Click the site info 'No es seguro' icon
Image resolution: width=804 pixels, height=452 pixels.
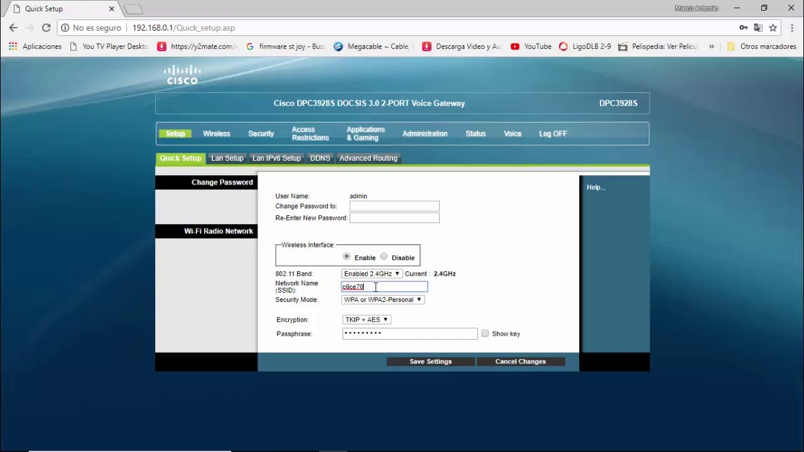tap(65, 28)
